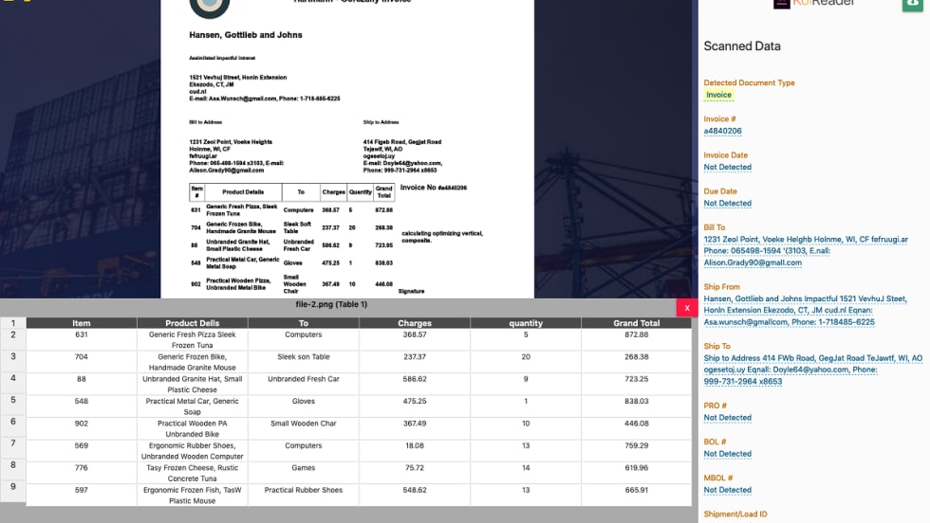
Task: Click the invoice number a4840206
Action: 722,131
